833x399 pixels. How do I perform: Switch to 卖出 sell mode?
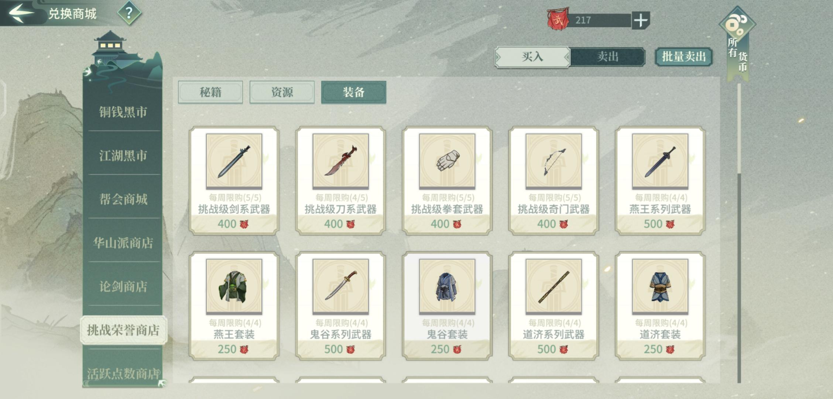pos(608,57)
